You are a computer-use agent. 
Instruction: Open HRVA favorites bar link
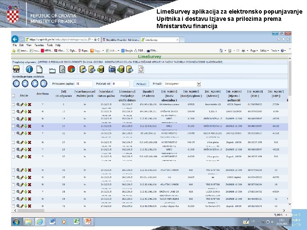tap(46, 51)
